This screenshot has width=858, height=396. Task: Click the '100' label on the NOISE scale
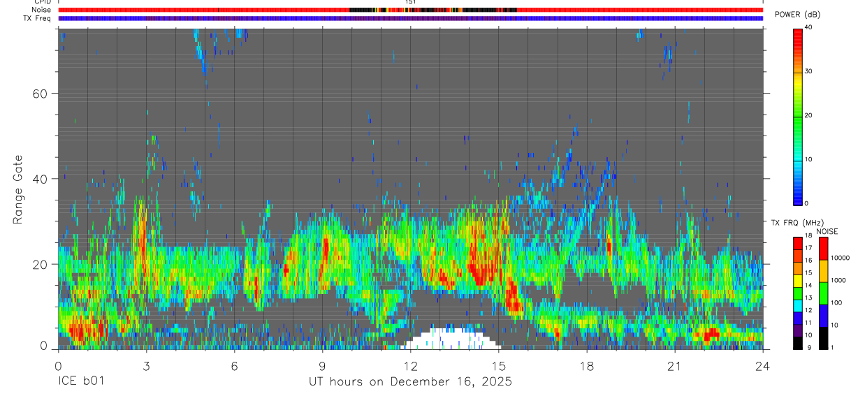point(838,302)
